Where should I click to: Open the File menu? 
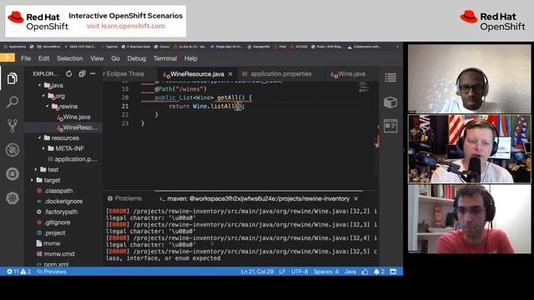click(26, 58)
